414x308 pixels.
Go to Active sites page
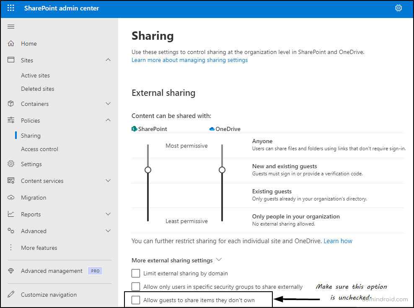pos(35,75)
